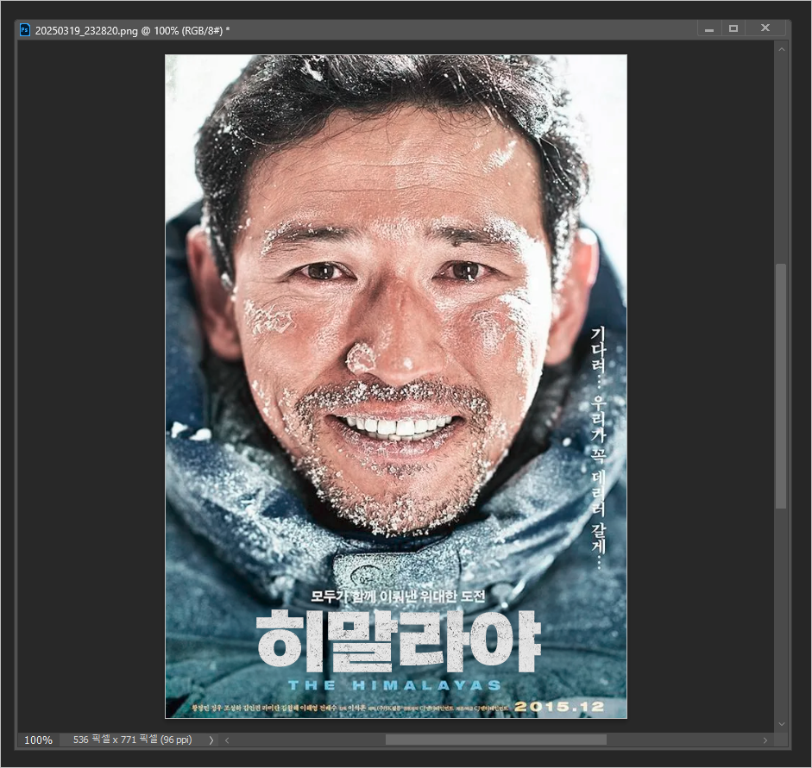Viewport: 812px width, 768px height.
Task: Click the horizontal scrollbar right arrow
Action: [x=765, y=740]
